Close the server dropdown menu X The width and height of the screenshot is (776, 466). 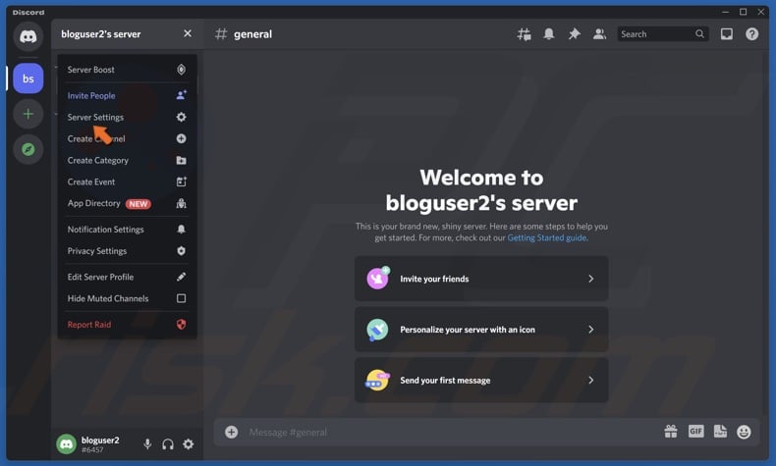(188, 33)
